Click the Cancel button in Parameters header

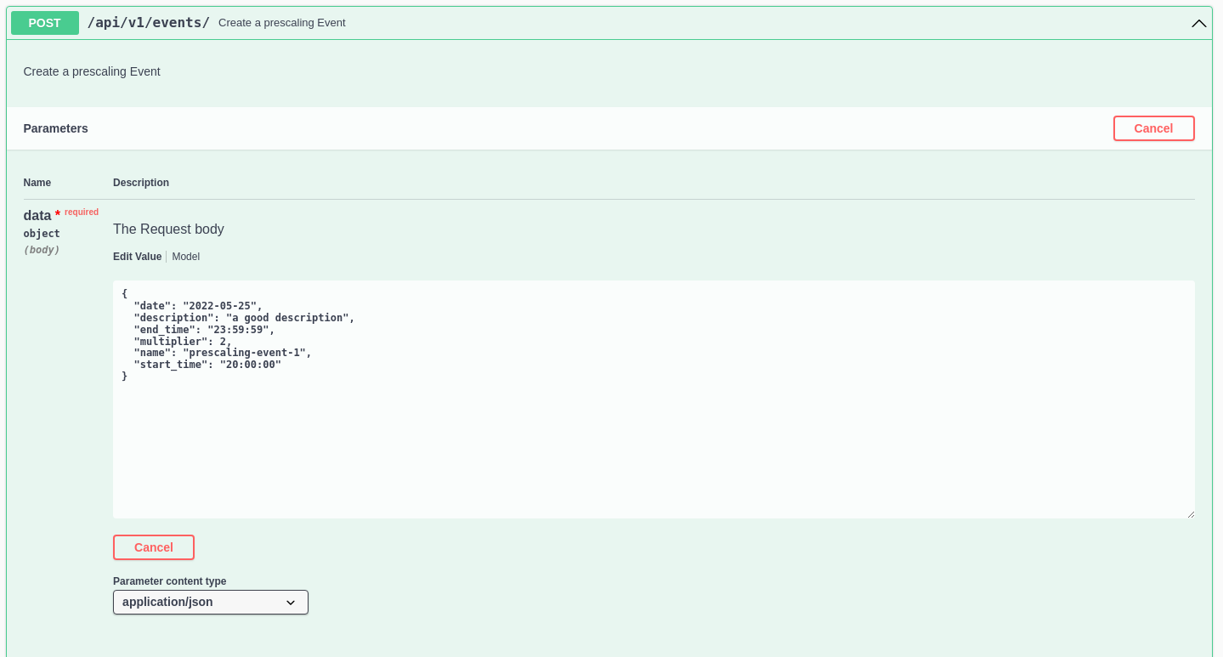[1153, 128]
